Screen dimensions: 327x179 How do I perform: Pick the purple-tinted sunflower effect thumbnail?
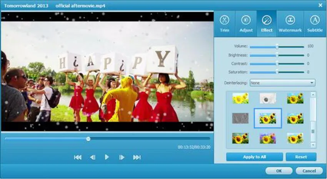[x=268, y=138]
